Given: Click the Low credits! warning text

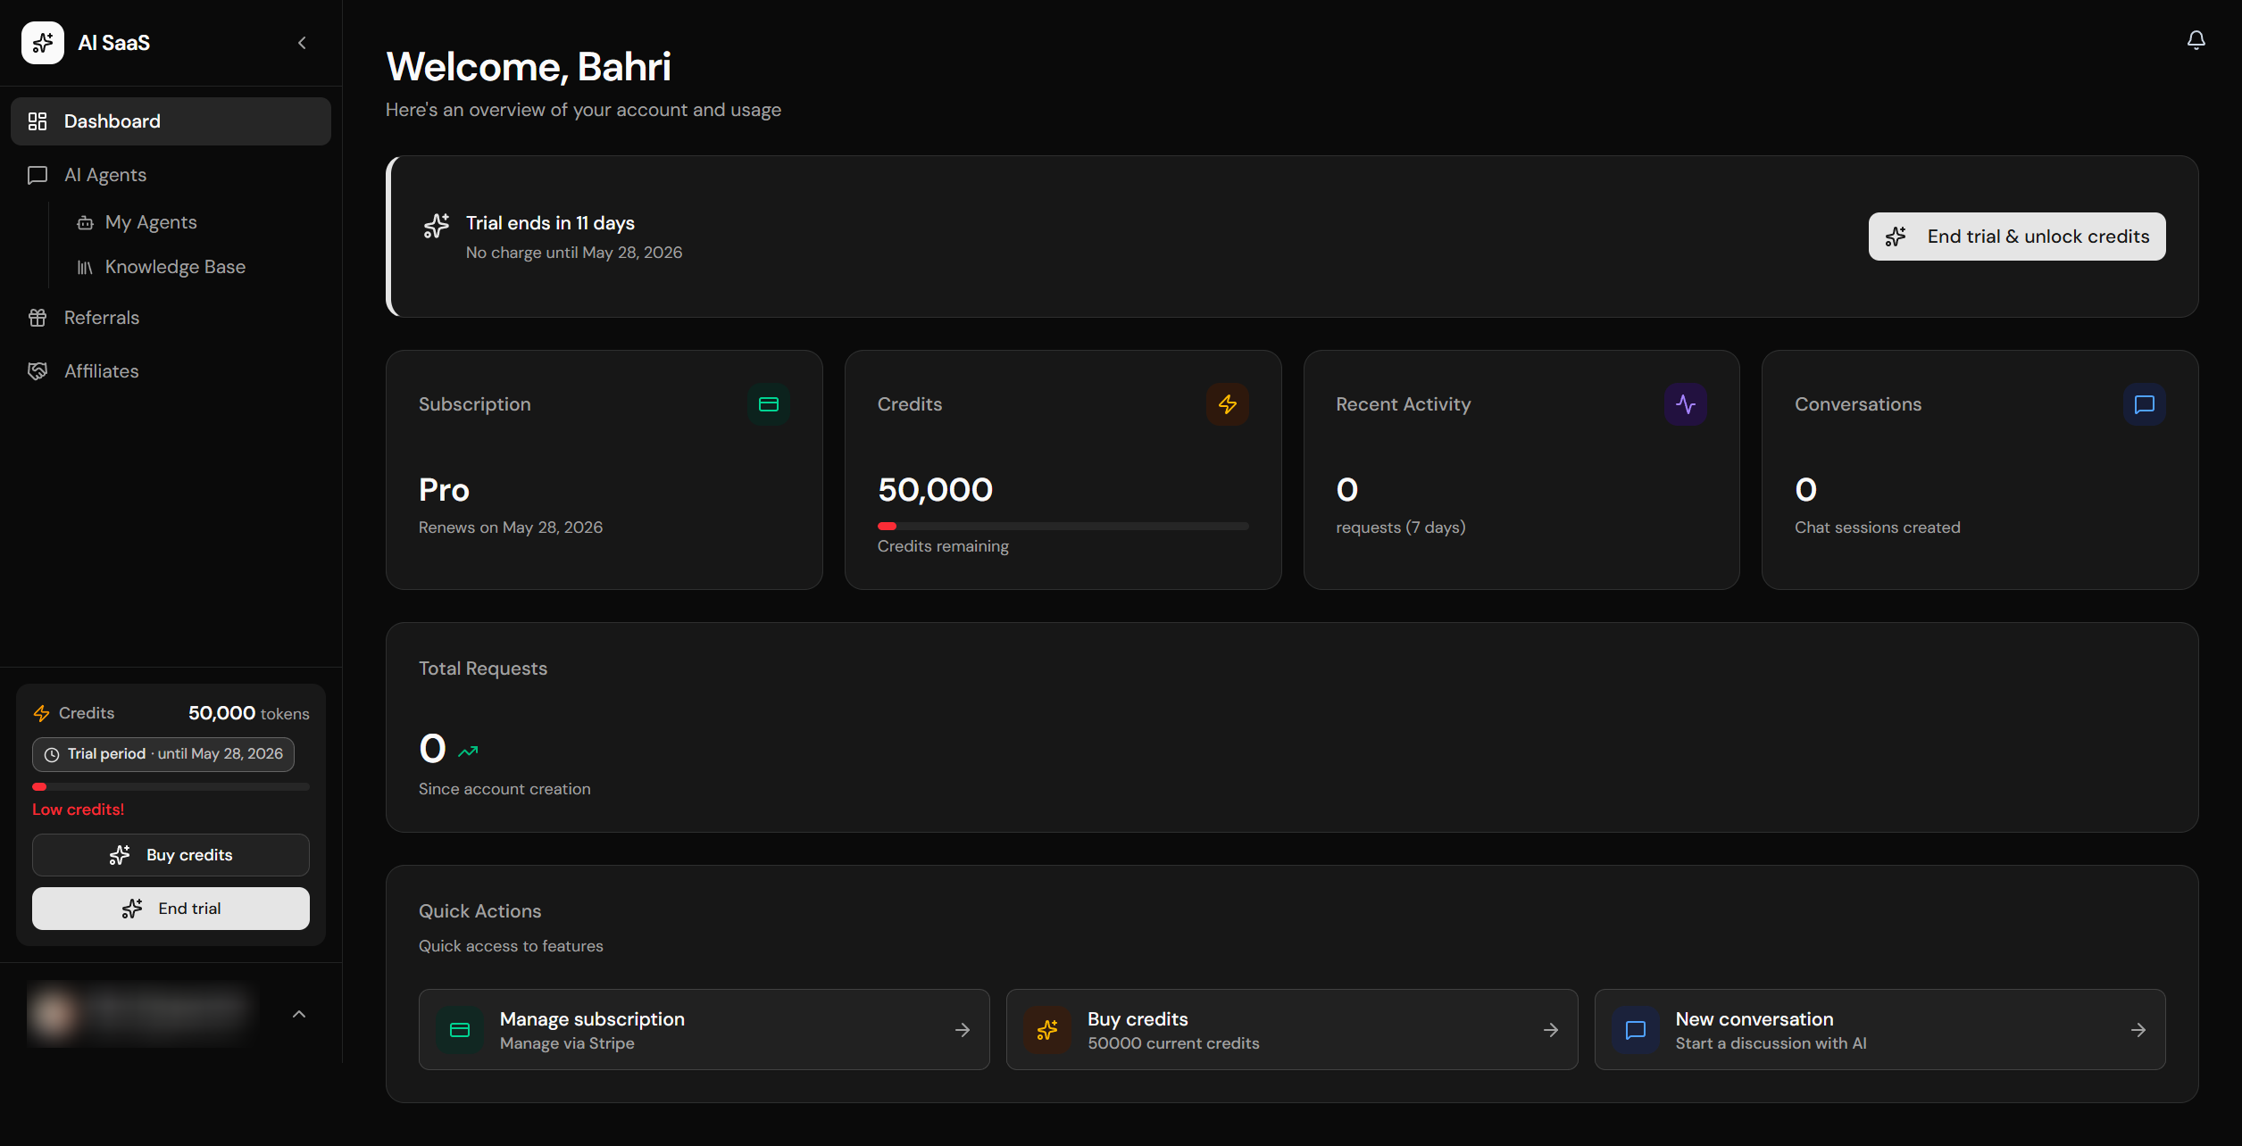Looking at the screenshot, I should tap(79, 810).
